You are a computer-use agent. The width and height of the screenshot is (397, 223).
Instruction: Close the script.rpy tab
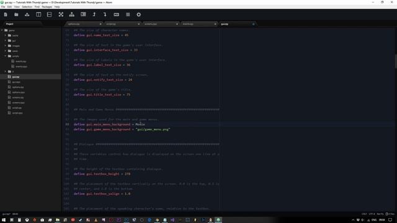tap(139, 24)
